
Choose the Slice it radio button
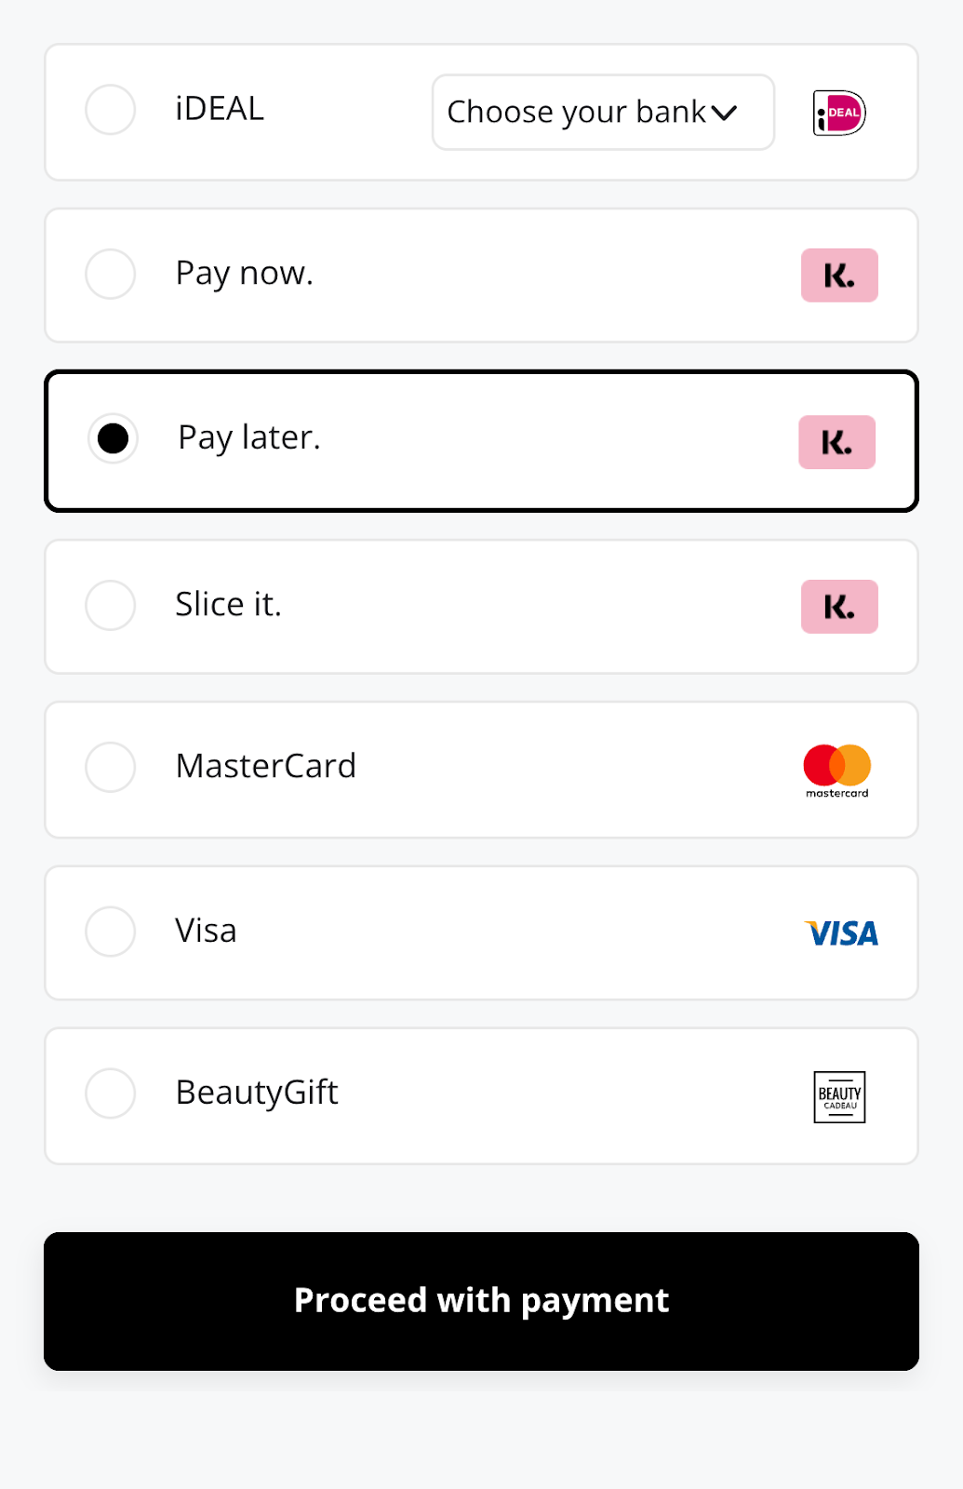point(111,605)
